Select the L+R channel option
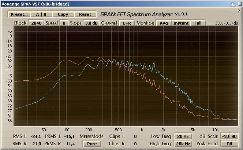 [x=127, y=23]
